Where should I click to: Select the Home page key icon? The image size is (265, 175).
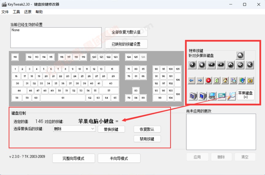tap(225, 81)
